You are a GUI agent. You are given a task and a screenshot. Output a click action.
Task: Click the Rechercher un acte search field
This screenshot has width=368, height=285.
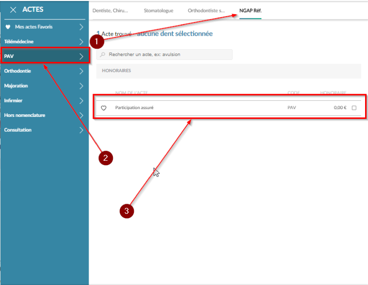(166, 55)
